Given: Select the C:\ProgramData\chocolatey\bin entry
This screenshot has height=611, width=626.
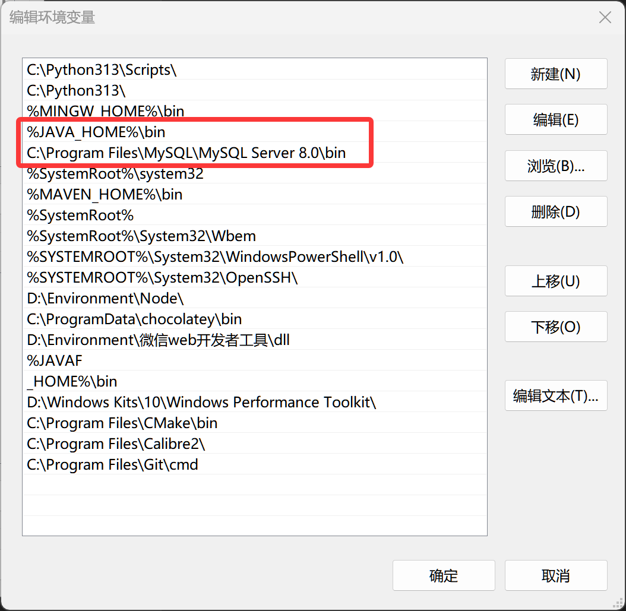Looking at the screenshot, I should coord(255,318).
